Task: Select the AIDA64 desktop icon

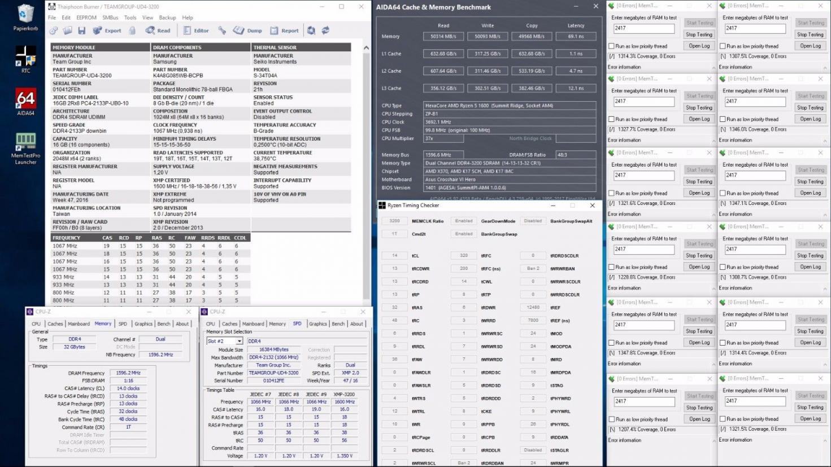Action: pyautogui.click(x=25, y=102)
